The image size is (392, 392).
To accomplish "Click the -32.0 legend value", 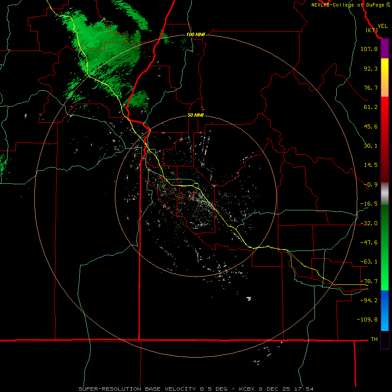I will (369, 223).
